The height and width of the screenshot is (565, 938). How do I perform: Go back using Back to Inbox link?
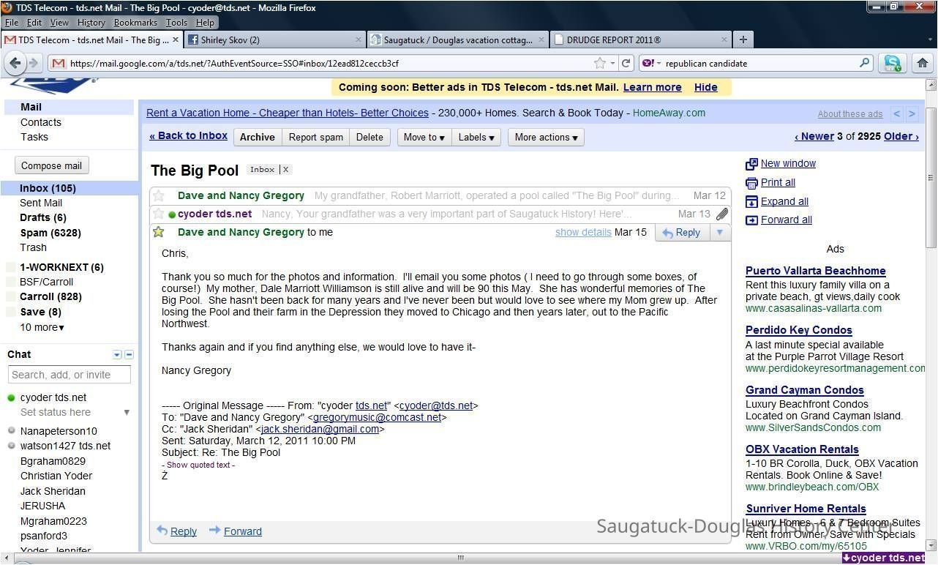pos(188,136)
